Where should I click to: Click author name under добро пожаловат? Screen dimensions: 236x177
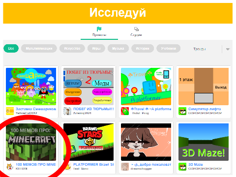tap(141, 169)
